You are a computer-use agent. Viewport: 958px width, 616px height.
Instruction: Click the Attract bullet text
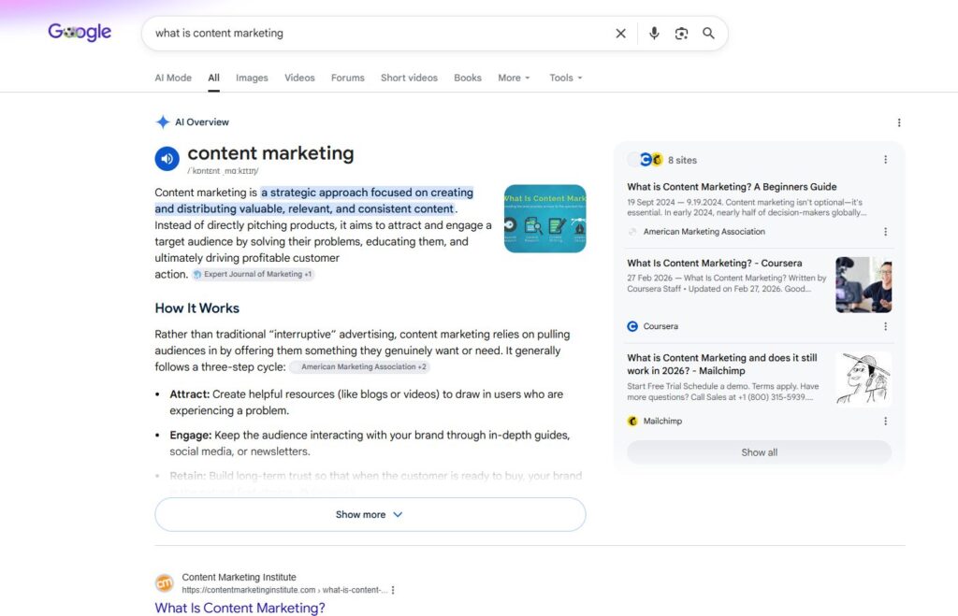point(367,402)
